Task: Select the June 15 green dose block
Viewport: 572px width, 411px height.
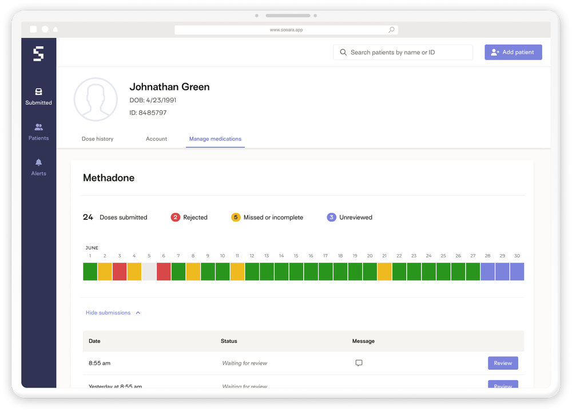Action: 296,271
